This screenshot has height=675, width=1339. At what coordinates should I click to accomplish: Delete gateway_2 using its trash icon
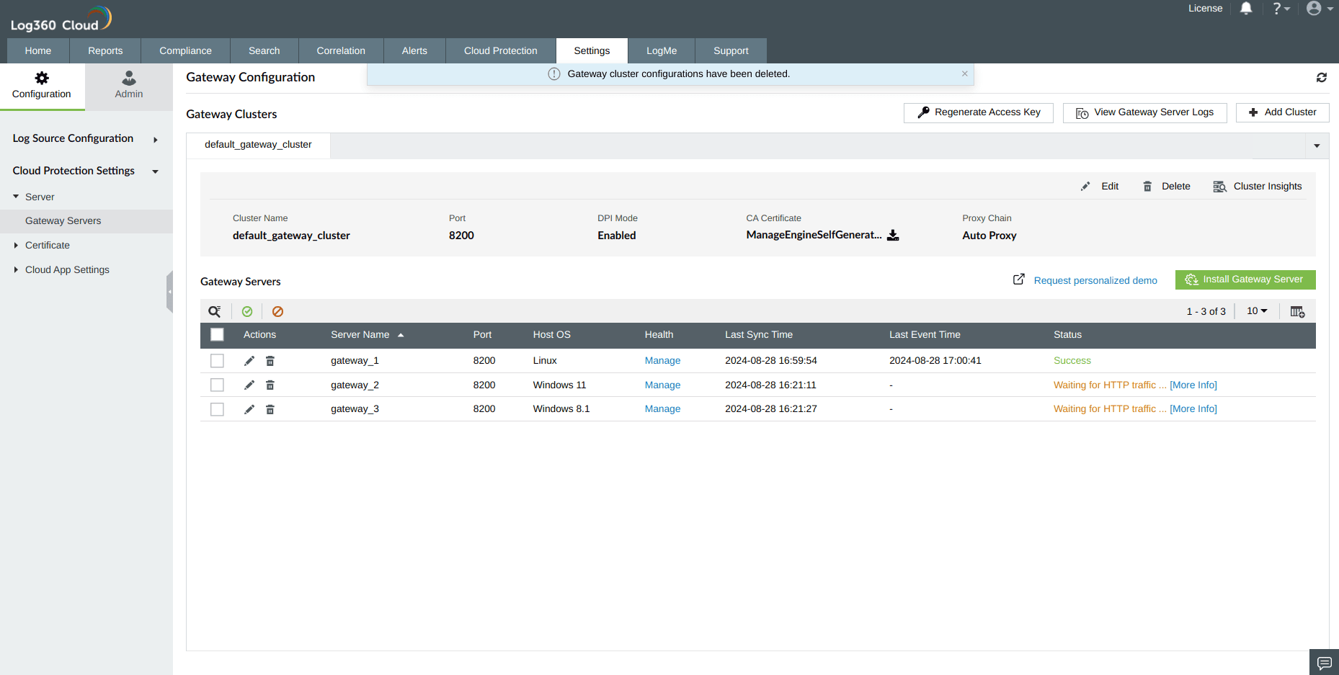(270, 385)
